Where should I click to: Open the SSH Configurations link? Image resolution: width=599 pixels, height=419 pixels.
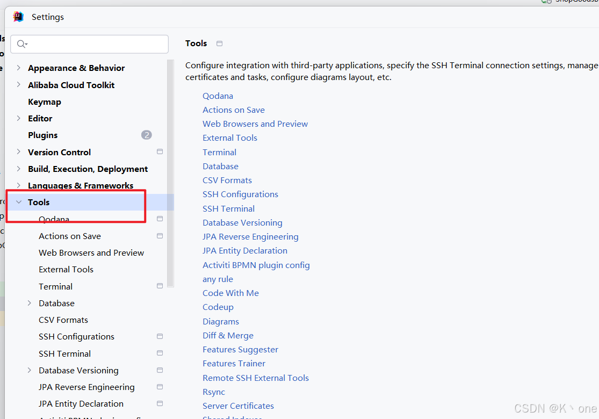coord(240,194)
